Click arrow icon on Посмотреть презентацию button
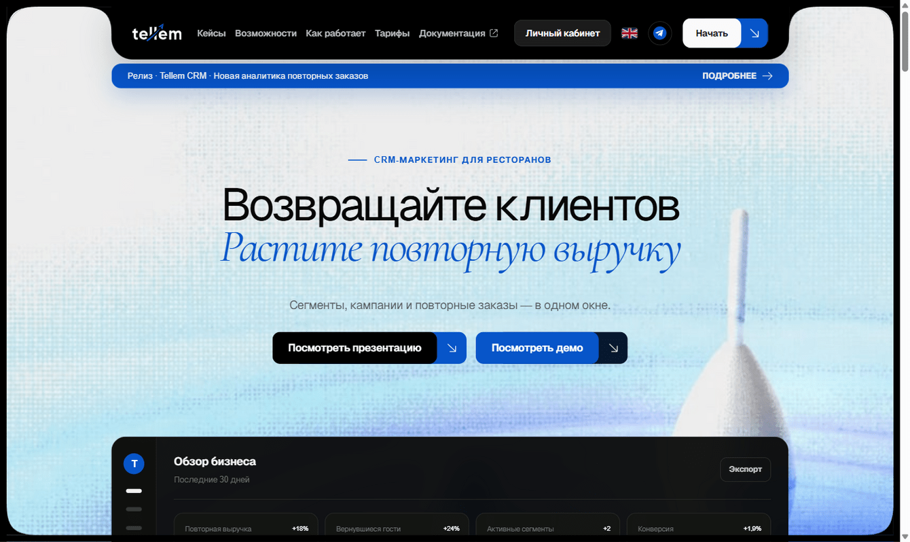 (x=452, y=348)
